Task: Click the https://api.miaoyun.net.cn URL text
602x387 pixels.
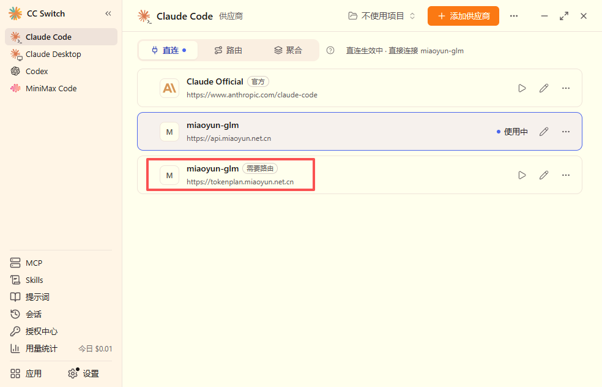Action: coord(229,138)
